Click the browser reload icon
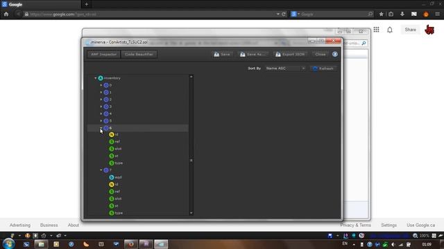This screenshot has height=249, width=444. pos(284,14)
